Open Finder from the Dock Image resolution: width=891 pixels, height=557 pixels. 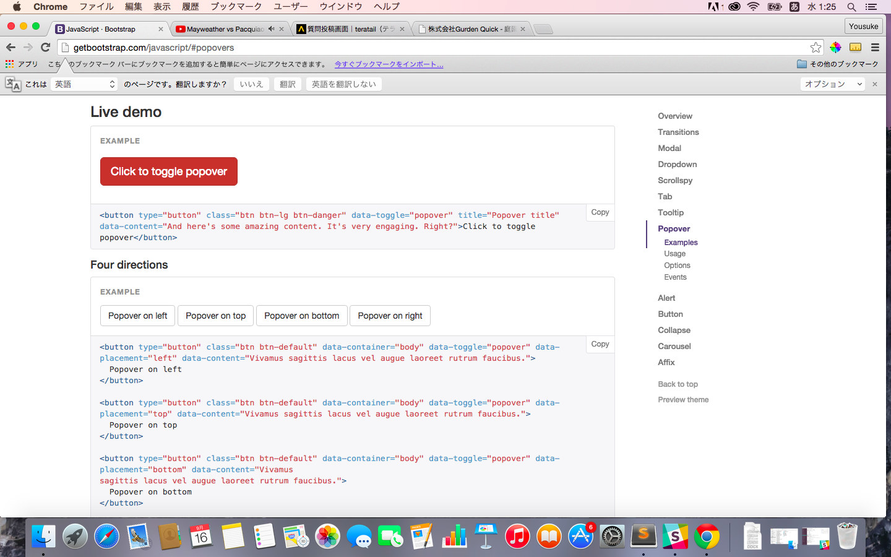click(43, 537)
